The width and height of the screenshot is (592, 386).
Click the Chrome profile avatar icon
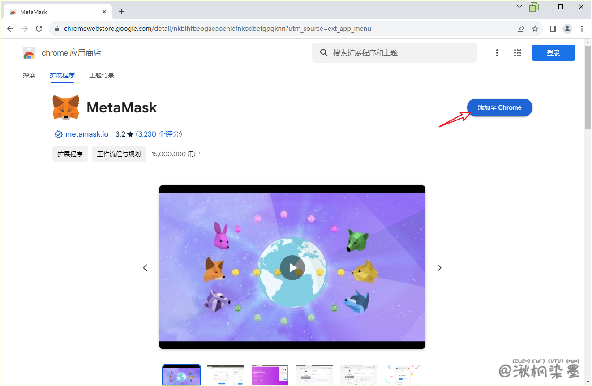pos(567,29)
